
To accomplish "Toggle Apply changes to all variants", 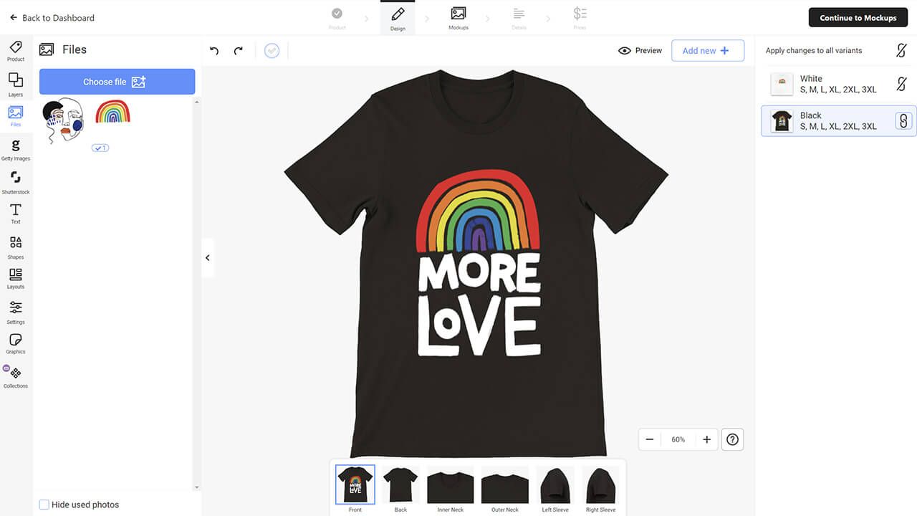I will click(901, 50).
